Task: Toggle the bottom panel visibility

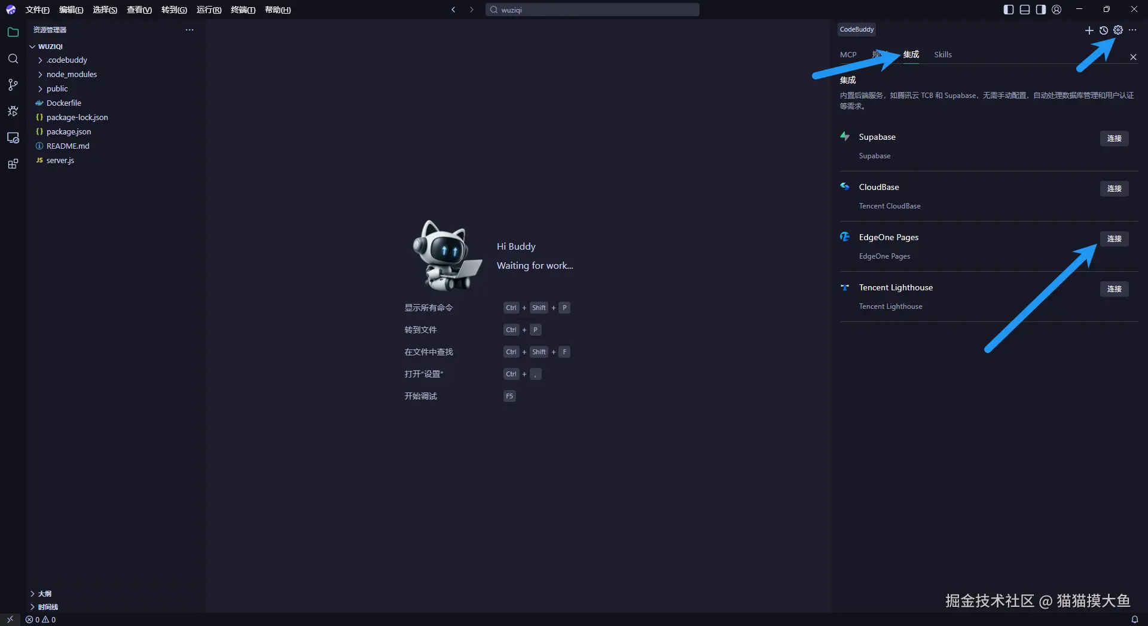Action: click(x=1025, y=10)
